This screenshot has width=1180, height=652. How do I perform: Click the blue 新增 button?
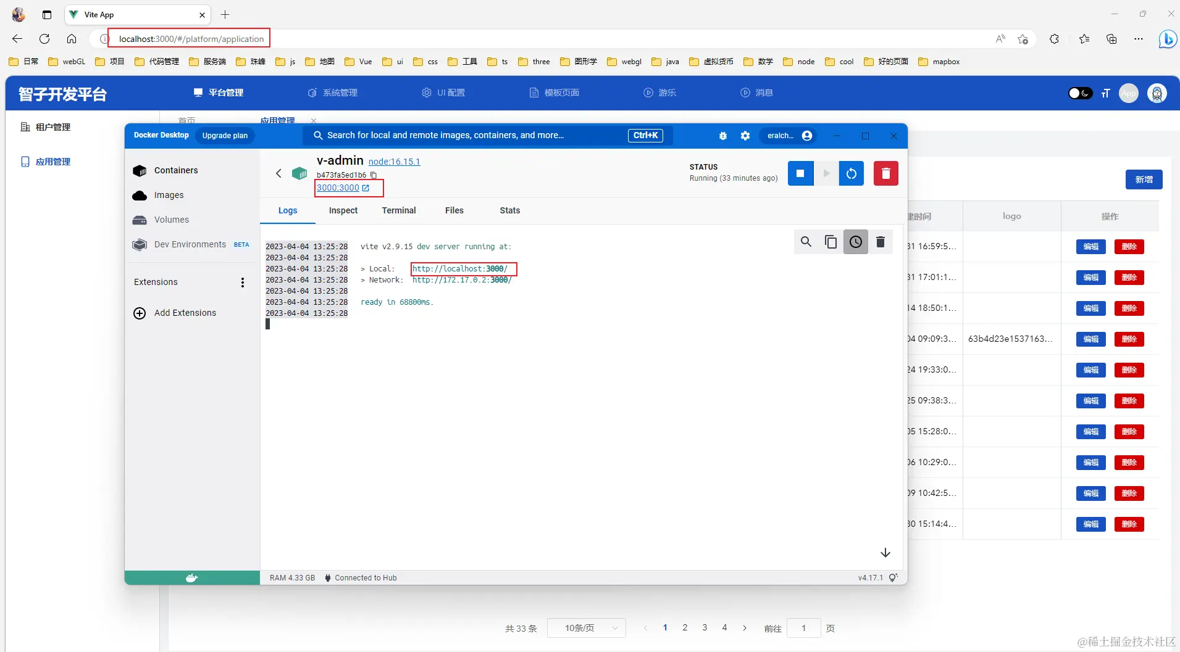(1144, 180)
